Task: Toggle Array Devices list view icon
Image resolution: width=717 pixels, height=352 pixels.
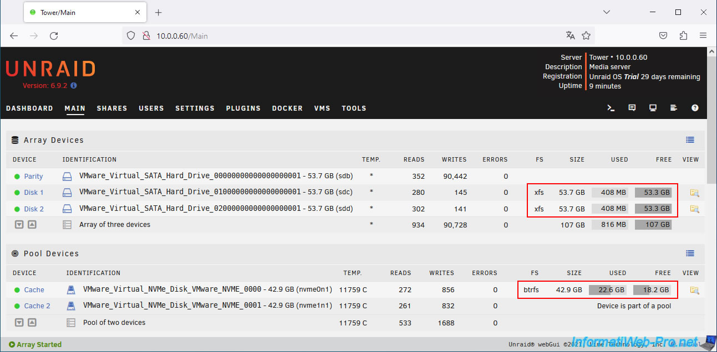Action: point(690,140)
